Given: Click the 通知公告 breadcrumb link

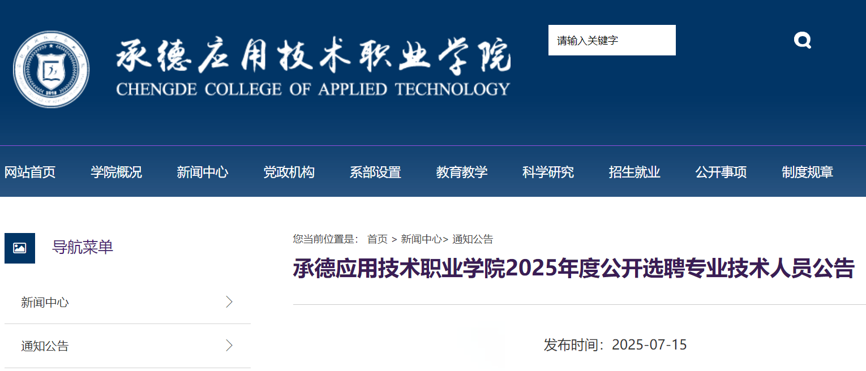Looking at the screenshot, I should click(473, 239).
